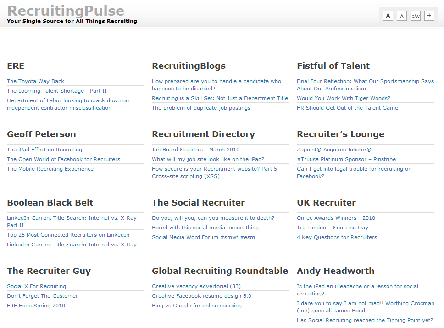Screen dimensions: 444x328
Task: Click the plus icon in the toolbar
Action: (429, 15)
